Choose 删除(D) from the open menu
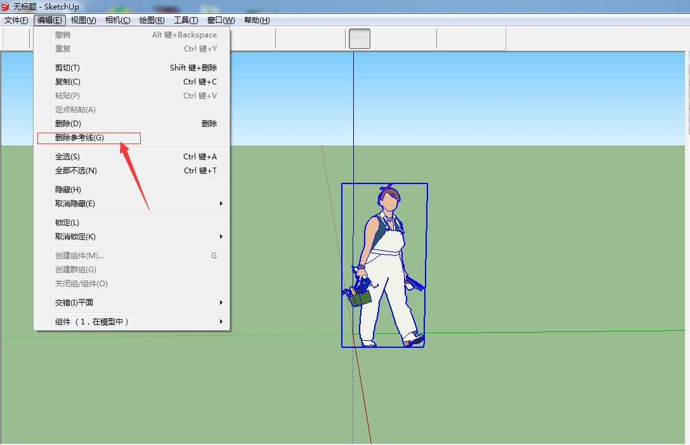Viewport: 690px width, 445px height. click(68, 124)
